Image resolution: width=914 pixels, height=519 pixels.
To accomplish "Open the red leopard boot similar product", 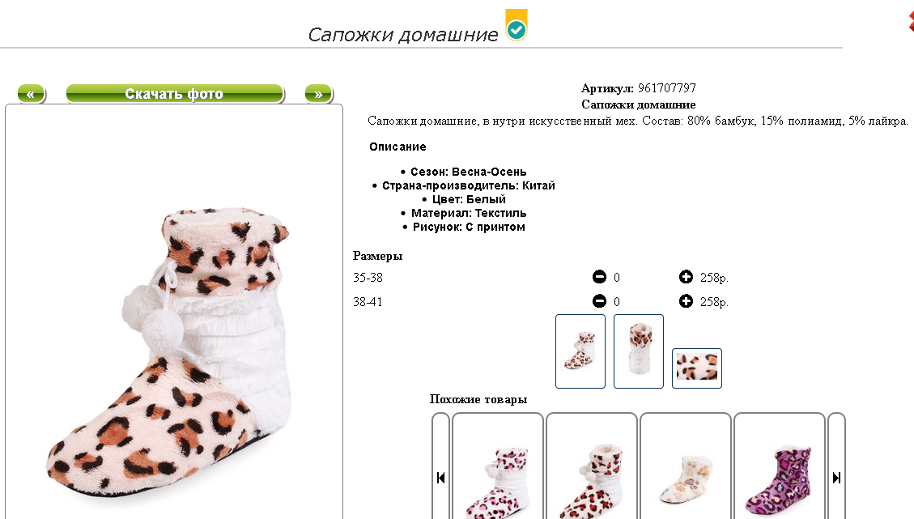I will pyautogui.click(x=592, y=466).
